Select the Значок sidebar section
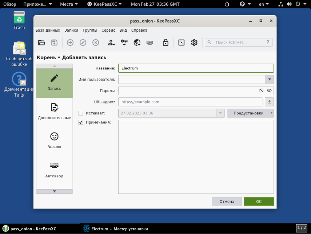Image resolution: width=311 pixels, height=234 pixels. (54, 140)
